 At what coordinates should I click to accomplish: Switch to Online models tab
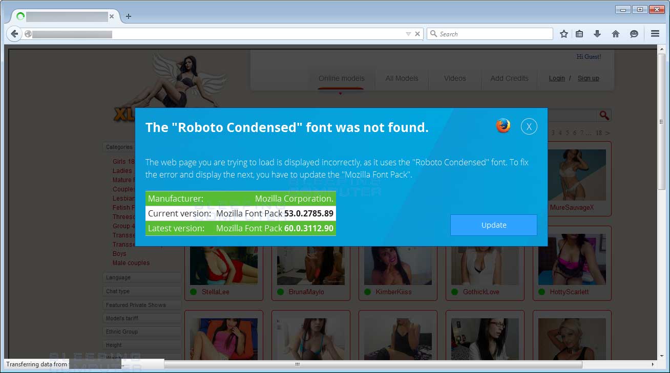click(342, 78)
